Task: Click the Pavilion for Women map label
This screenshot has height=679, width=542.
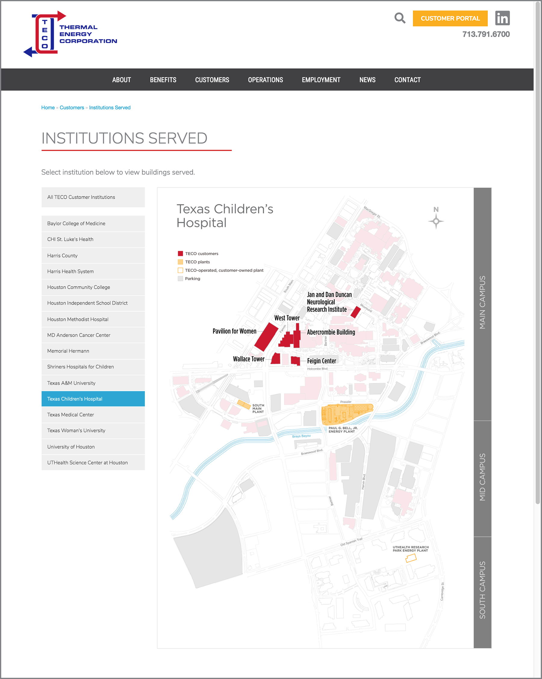Action: 234,331
